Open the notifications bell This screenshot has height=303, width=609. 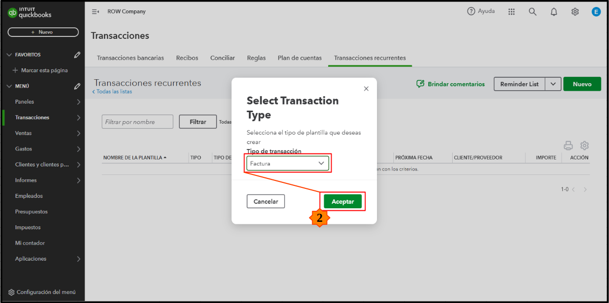(x=554, y=11)
